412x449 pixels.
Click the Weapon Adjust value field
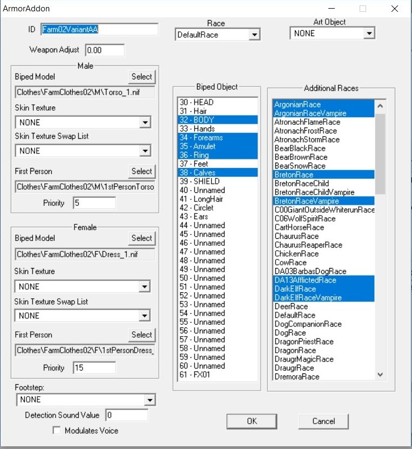pyautogui.click(x=105, y=50)
